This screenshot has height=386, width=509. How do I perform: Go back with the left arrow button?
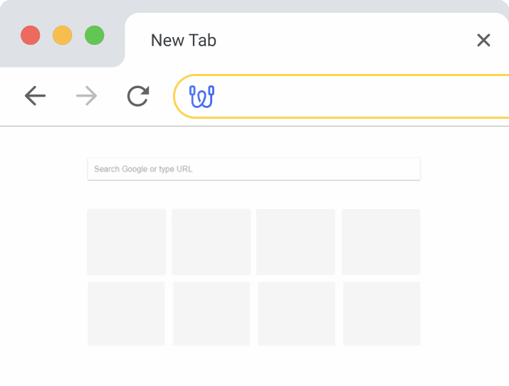(35, 96)
